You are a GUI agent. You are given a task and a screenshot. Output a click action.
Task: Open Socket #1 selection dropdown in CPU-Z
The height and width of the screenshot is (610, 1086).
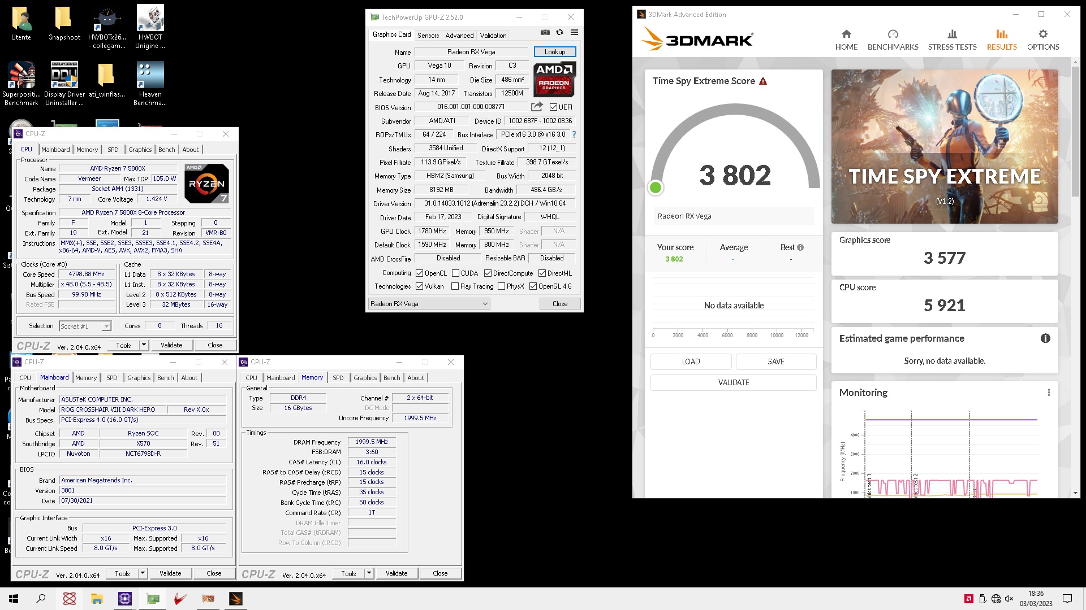(85, 326)
